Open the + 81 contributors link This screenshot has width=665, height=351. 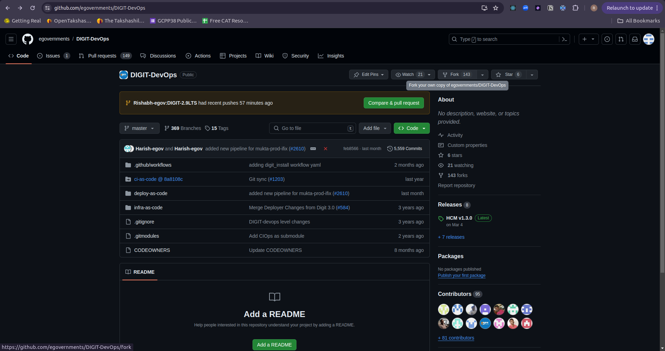click(456, 338)
